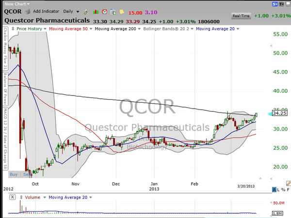Open the MACD 12 26 / Rate of Change tab
291x218 pixels.
point(5,139)
